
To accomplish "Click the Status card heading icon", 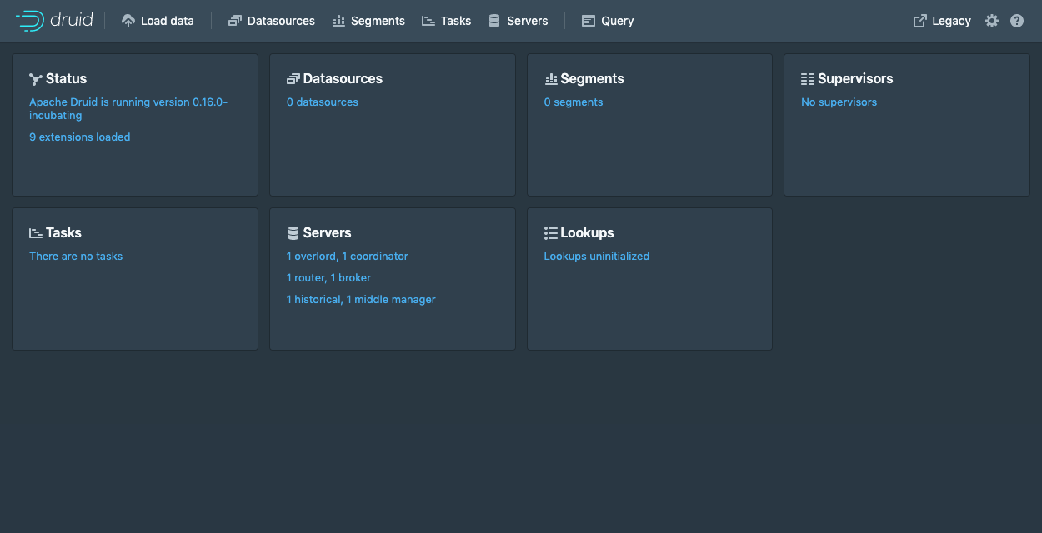I will coord(36,79).
